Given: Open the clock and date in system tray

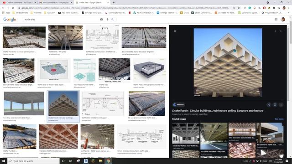Looking at the screenshot, I should click(x=279, y=161).
